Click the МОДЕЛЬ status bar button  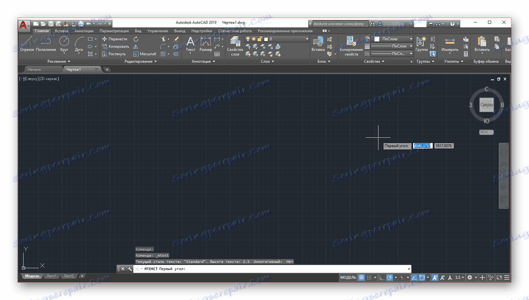(x=348, y=278)
